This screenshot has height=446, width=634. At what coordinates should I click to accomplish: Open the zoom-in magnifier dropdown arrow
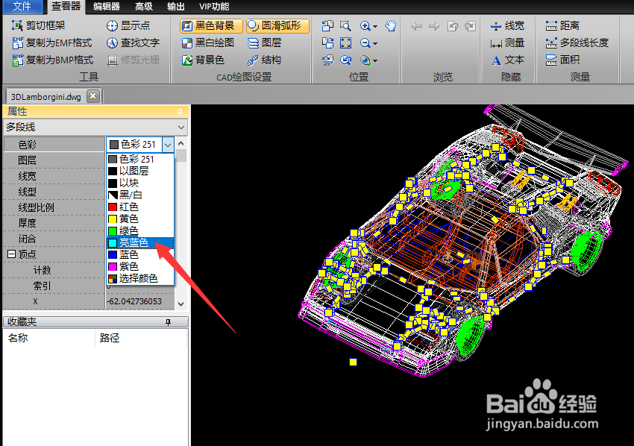[x=375, y=26]
